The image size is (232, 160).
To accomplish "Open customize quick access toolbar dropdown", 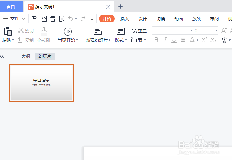I will (x=92, y=19).
